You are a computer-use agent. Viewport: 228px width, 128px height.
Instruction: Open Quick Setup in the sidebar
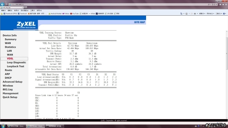point(10,97)
